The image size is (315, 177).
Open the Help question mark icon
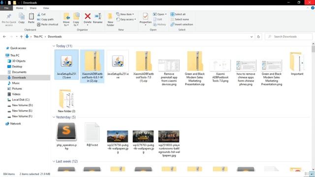[x=313, y=8]
